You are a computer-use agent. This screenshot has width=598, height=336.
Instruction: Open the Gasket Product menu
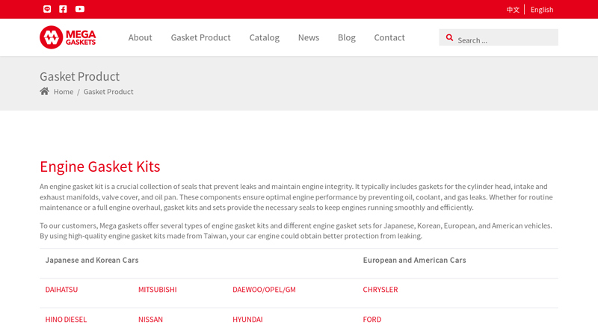pyautogui.click(x=200, y=37)
